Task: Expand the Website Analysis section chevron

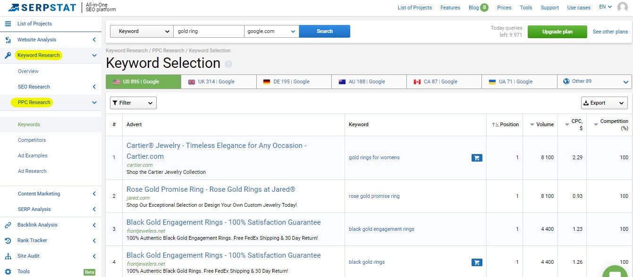Action: coord(94,40)
